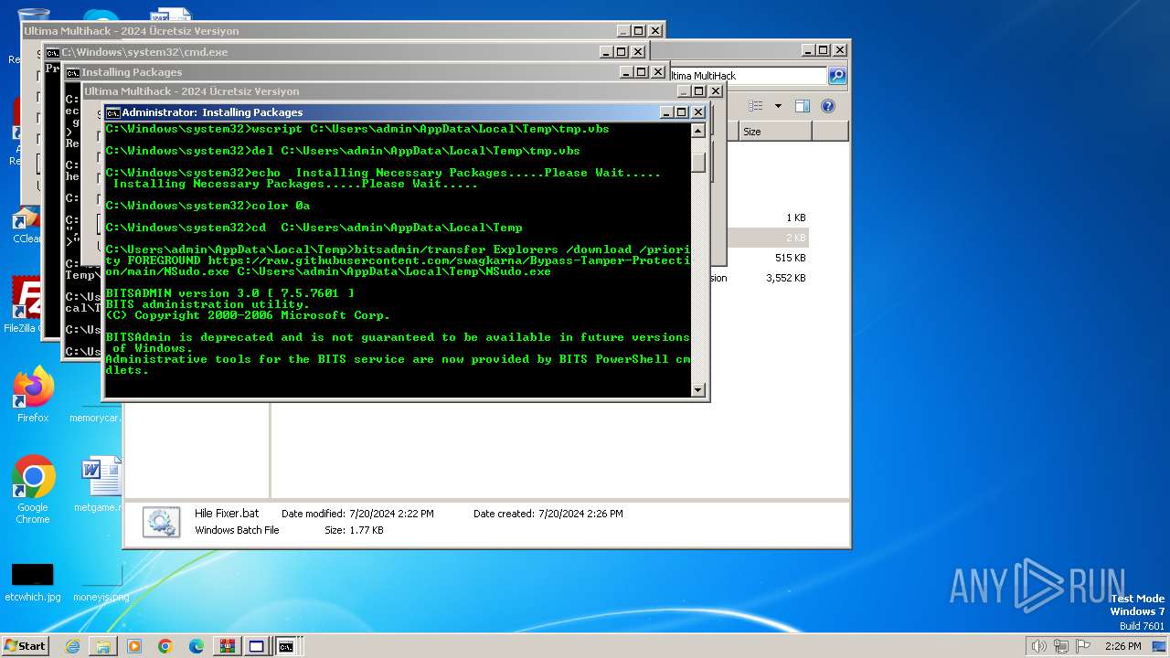Open cmd.exe window system icon

[53, 52]
